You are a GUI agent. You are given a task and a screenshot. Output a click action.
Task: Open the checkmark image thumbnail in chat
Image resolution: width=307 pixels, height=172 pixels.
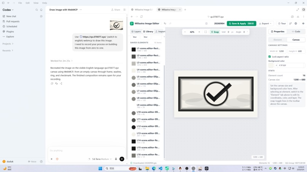[117, 25]
